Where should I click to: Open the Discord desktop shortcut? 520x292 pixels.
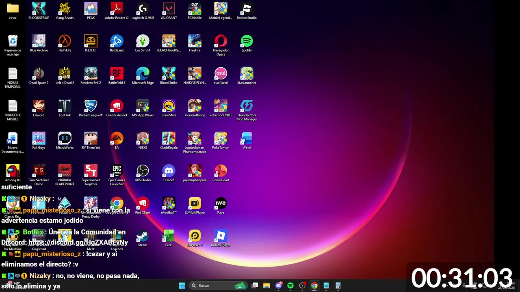coord(169,173)
